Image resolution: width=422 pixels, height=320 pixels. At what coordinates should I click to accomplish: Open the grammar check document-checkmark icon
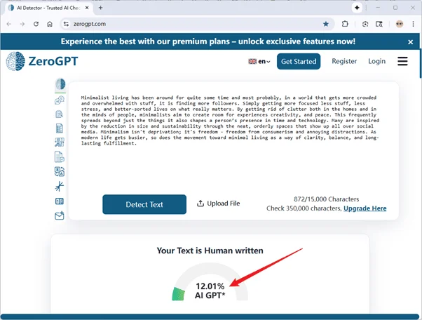tap(60, 157)
